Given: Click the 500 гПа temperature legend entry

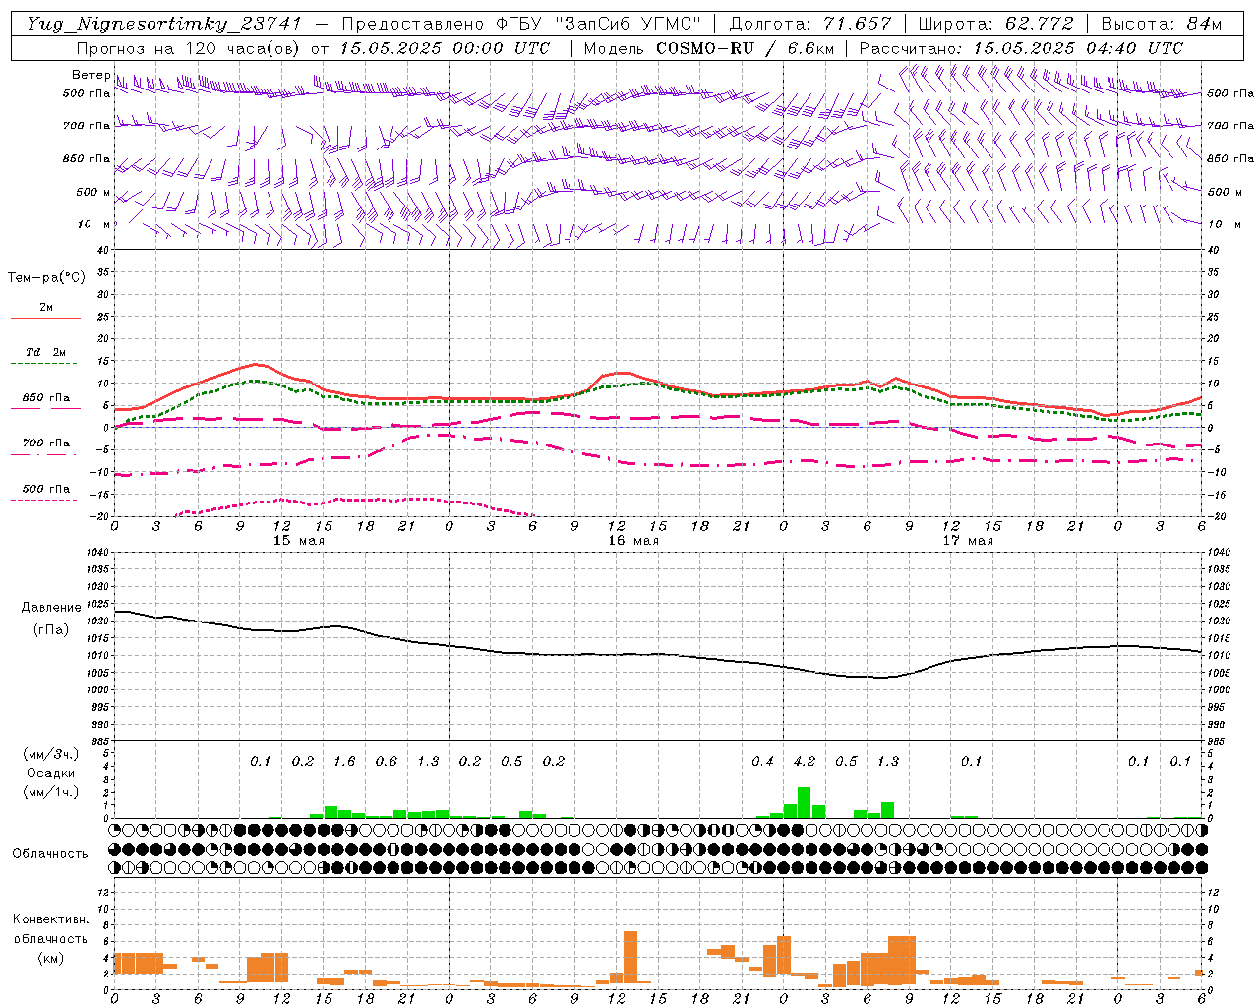Looking at the screenshot, I should [x=45, y=489].
